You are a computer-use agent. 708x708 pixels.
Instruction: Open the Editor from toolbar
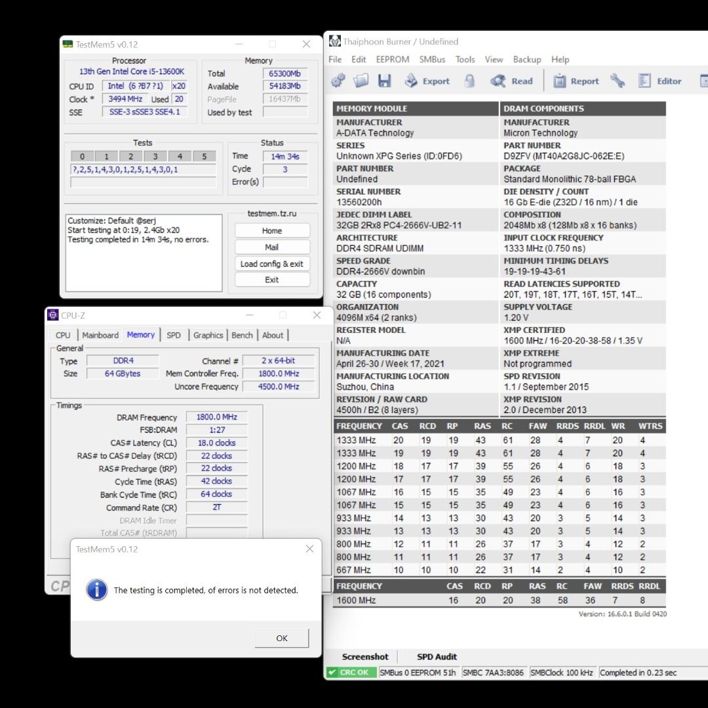(660, 81)
